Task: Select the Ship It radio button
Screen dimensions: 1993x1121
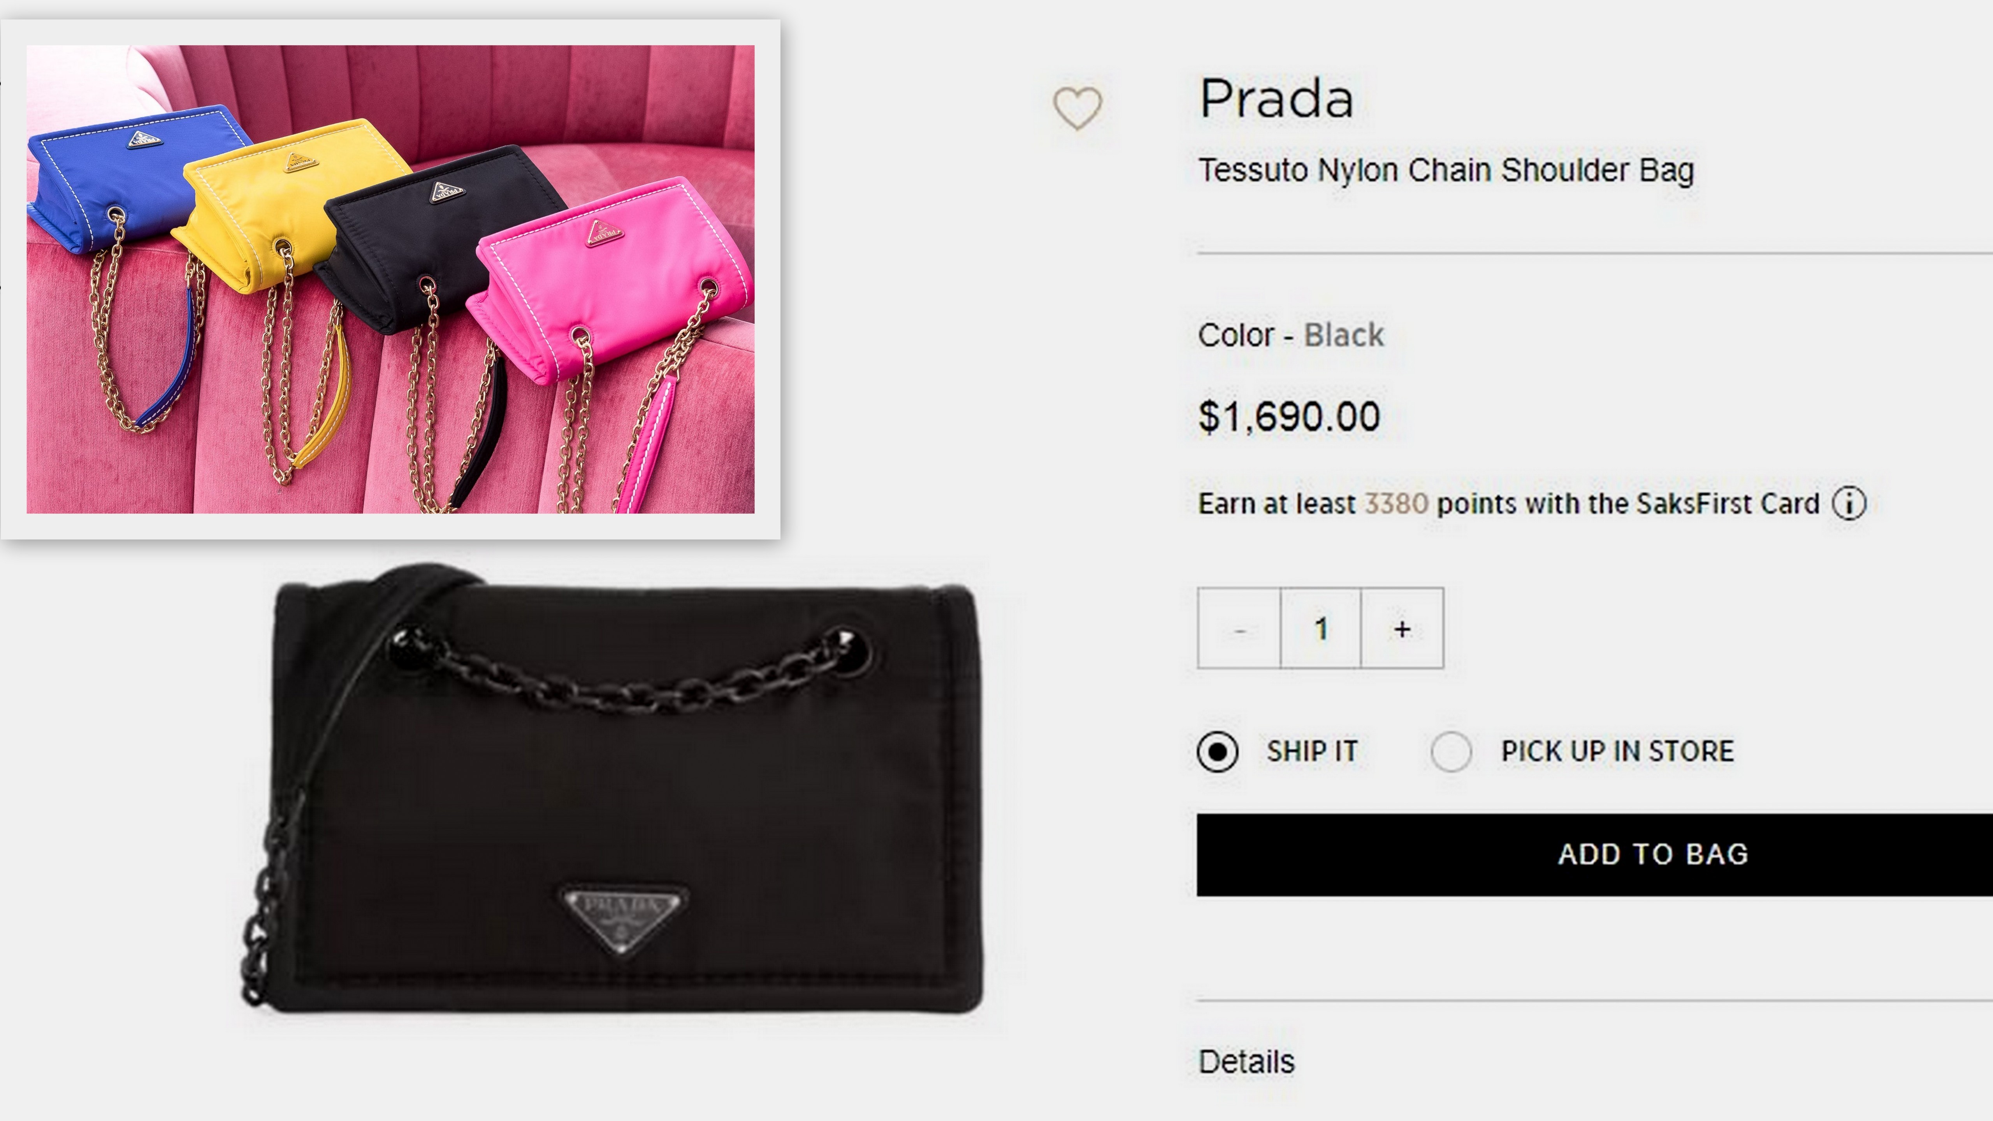Action: pos(1218,752)
